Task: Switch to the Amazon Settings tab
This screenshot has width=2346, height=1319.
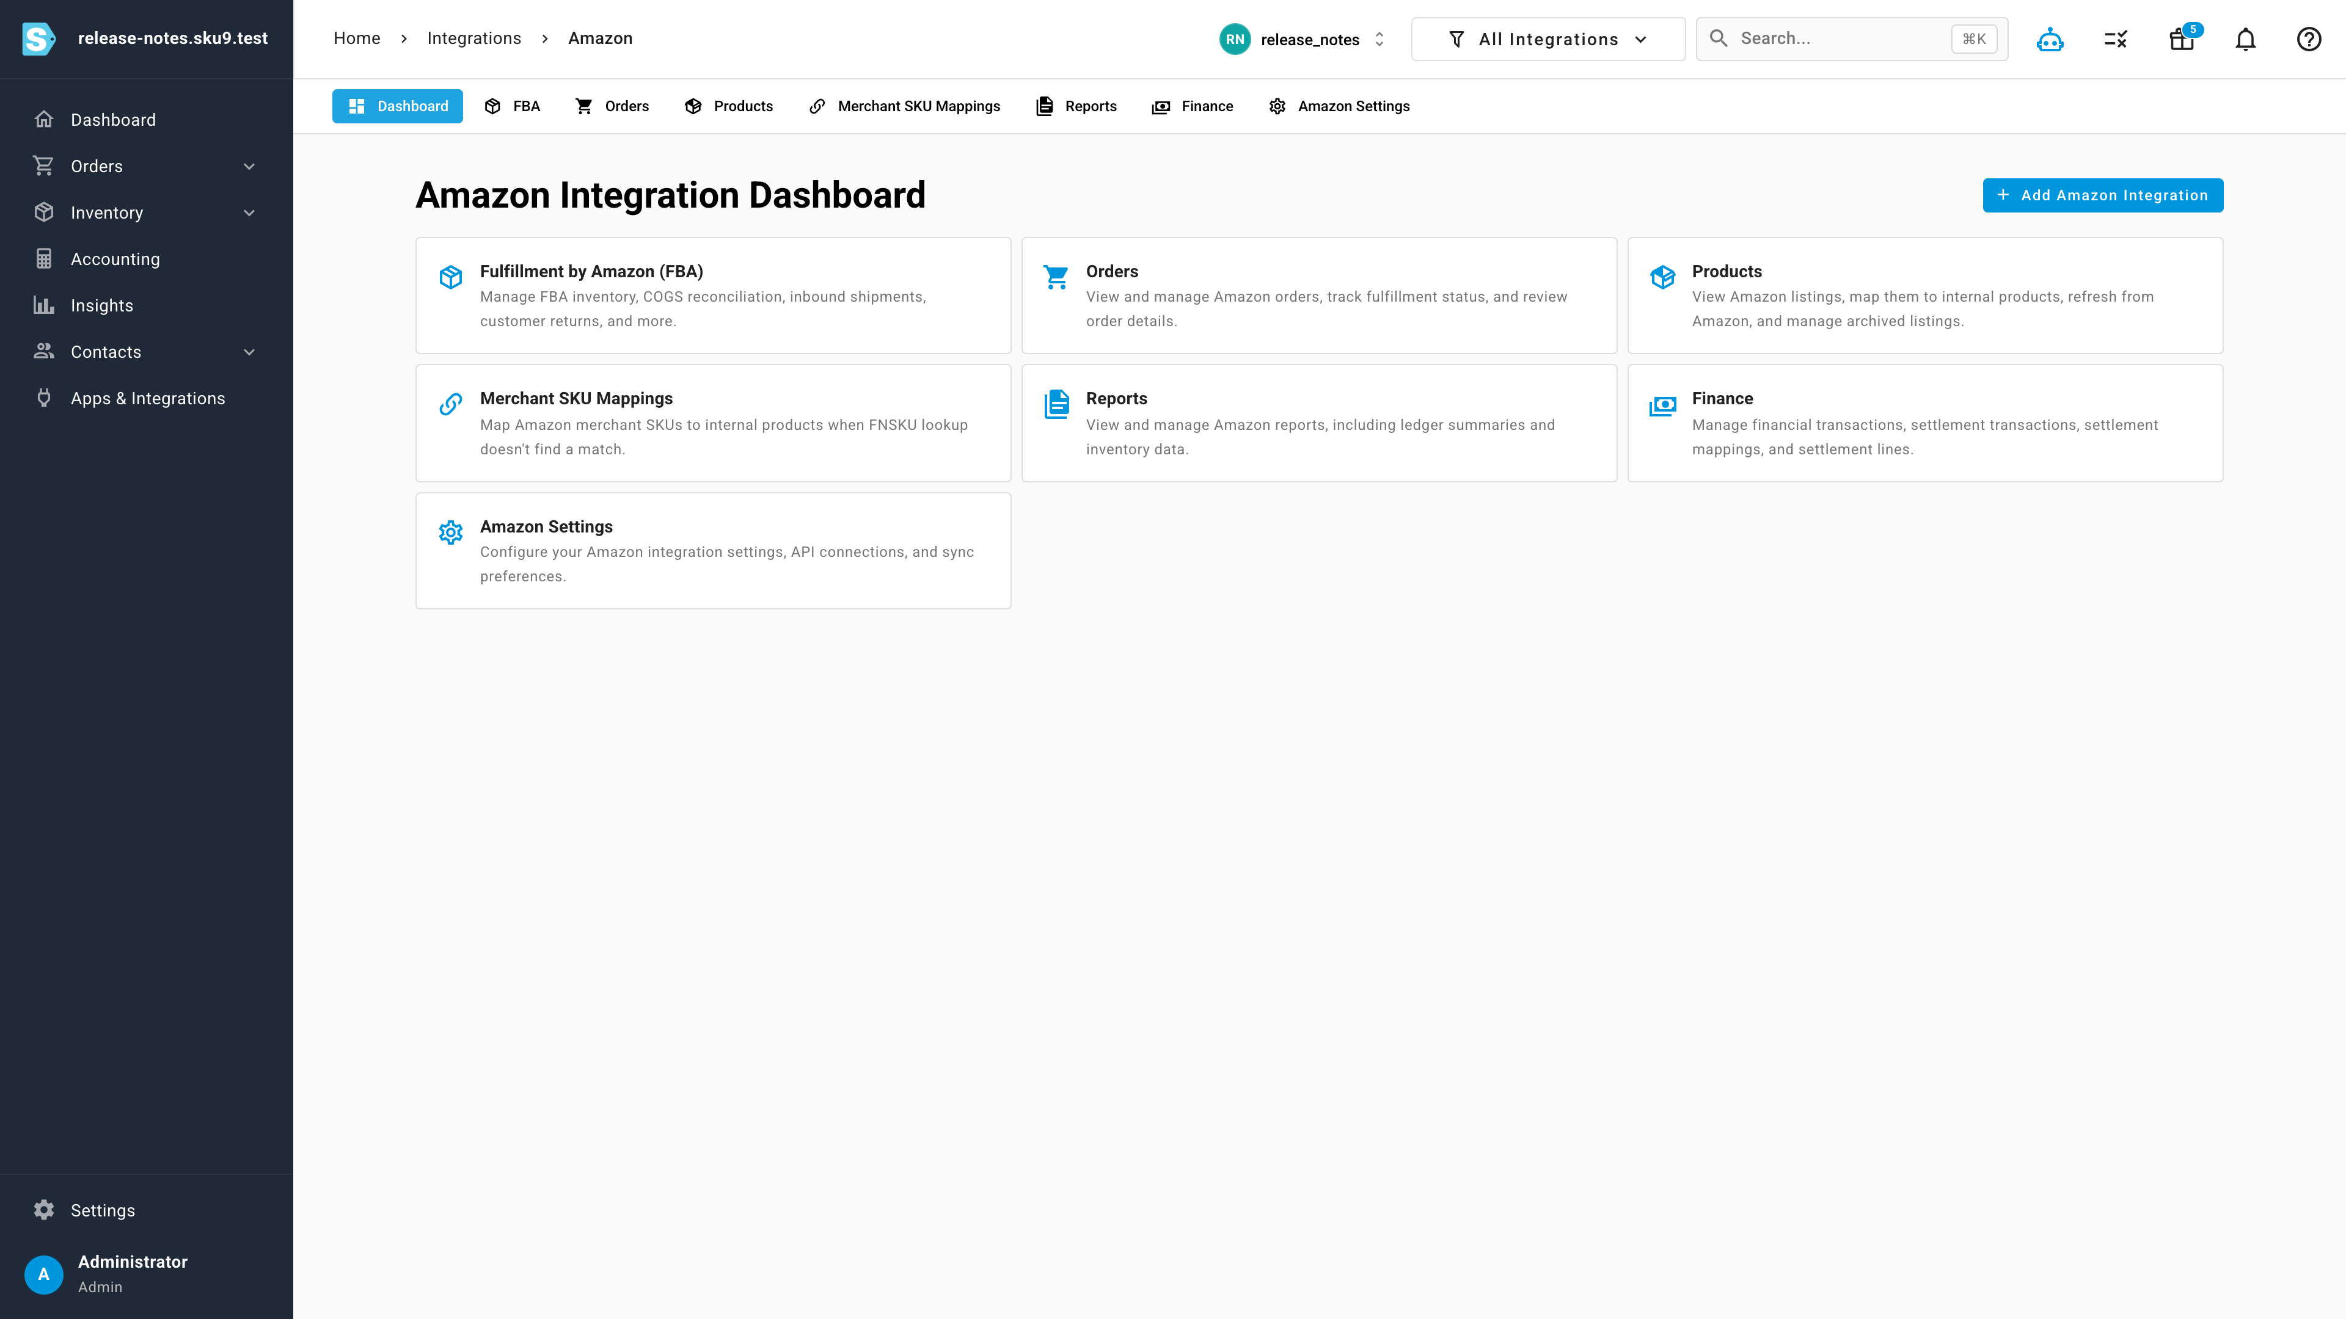Action: pyautogui.click(x=1339, y=106)
